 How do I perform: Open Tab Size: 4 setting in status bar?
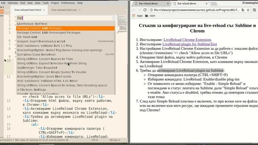pyautogui.click(x=114, y=140)
